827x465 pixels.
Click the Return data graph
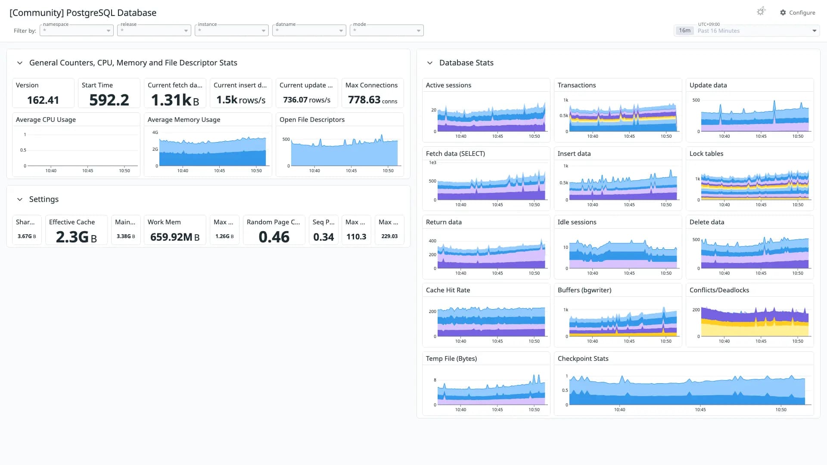coord(486,253)
